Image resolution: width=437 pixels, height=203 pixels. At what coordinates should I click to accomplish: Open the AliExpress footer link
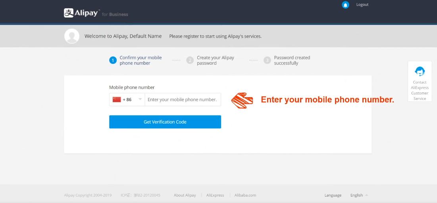coord(215,195)
